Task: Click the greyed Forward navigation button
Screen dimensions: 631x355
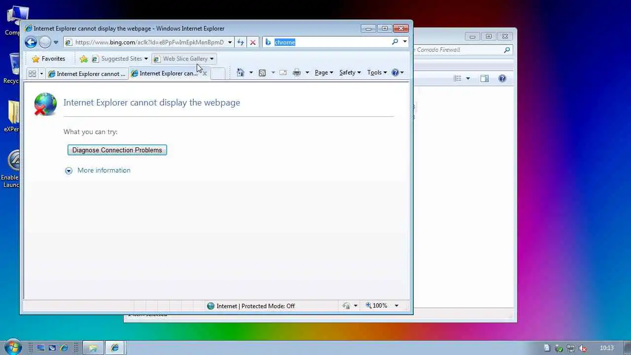Action: tap(45, 42)
